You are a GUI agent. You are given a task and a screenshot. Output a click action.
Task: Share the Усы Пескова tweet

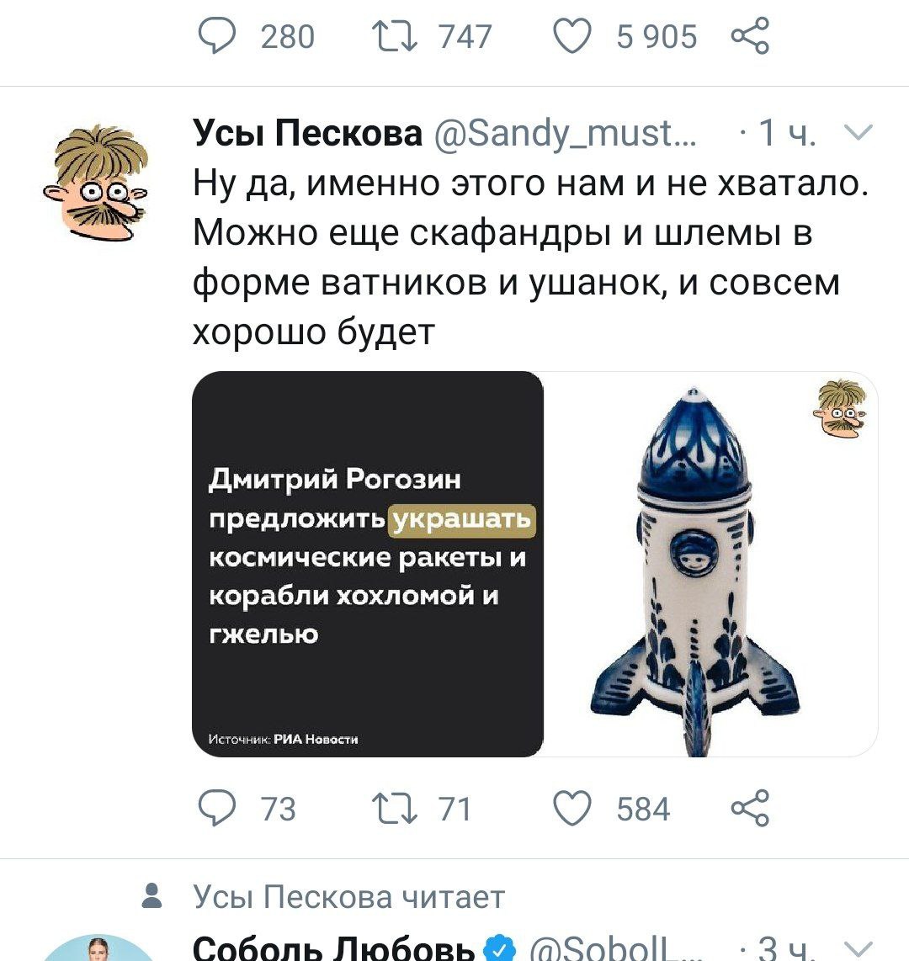click(750, 808)
